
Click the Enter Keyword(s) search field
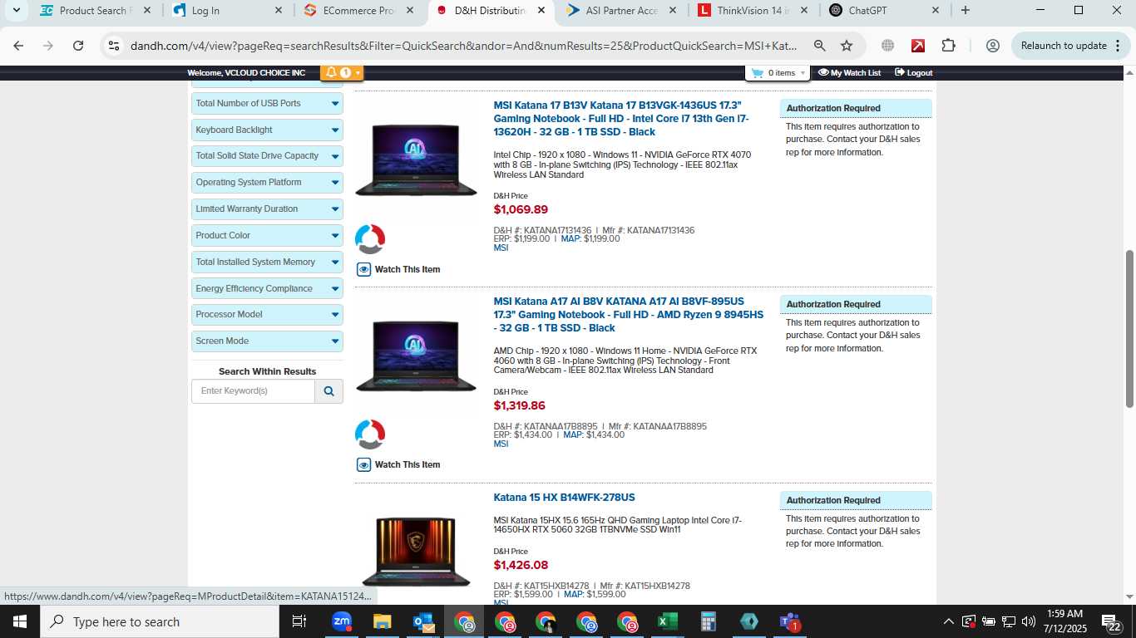[253, 391]
